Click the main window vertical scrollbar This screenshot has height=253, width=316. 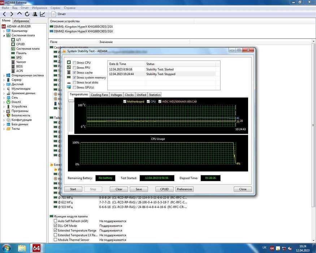pyautogui.click(x=313, y=125)
